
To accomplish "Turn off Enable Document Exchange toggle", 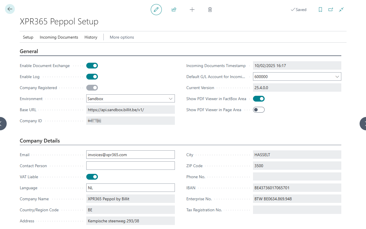I will coord(92,66).
